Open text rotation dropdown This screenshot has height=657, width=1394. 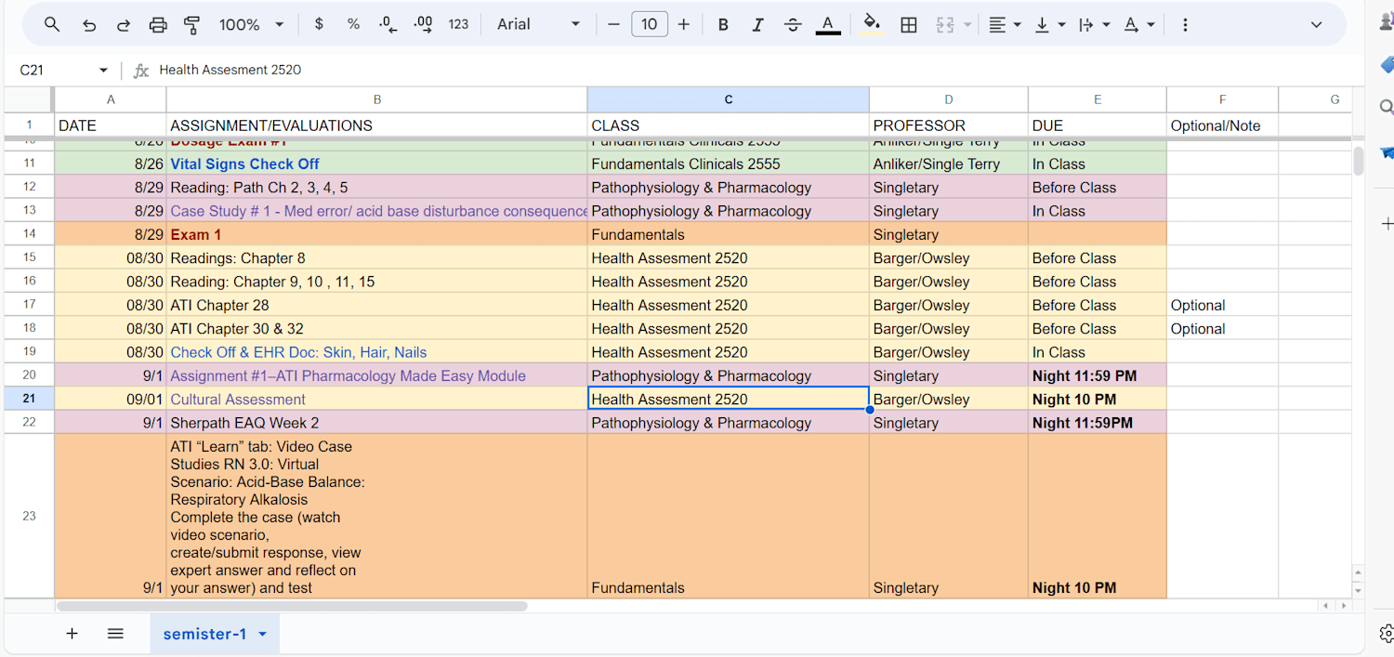(x=1139, y=25)
